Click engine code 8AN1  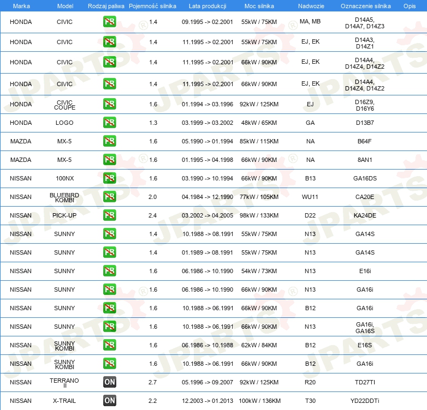click(x=365, y=160)
